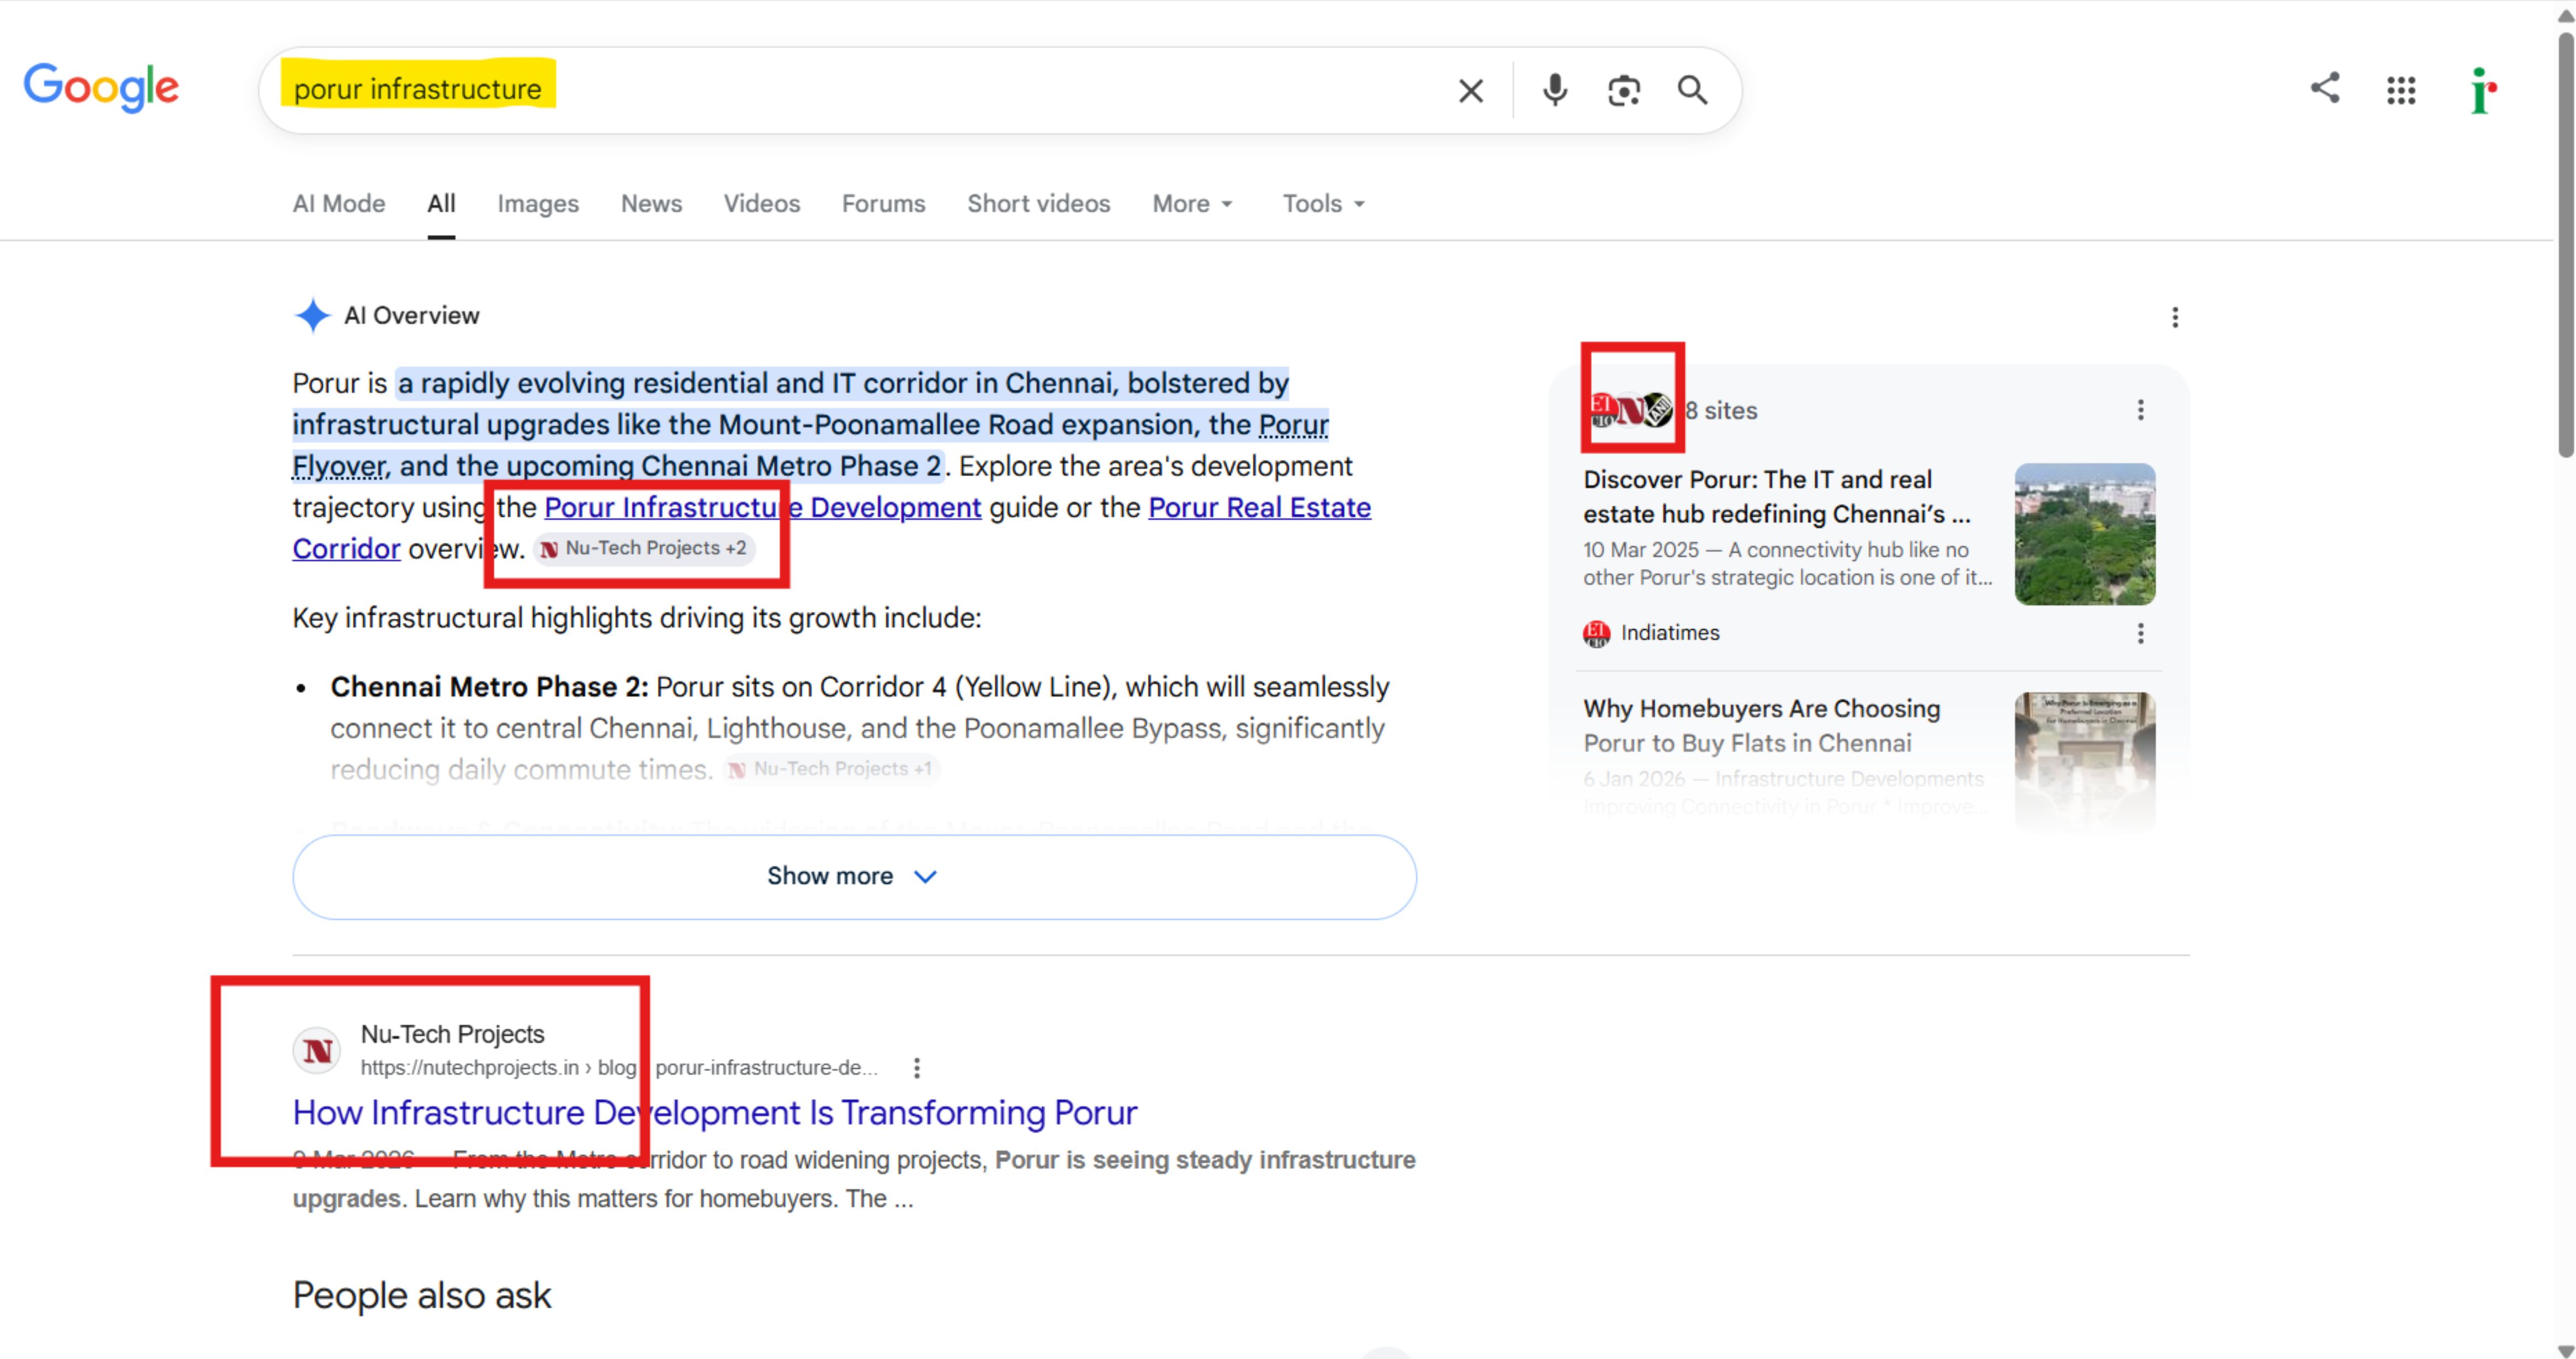Switch to Short videos tab

[1038, 204]
